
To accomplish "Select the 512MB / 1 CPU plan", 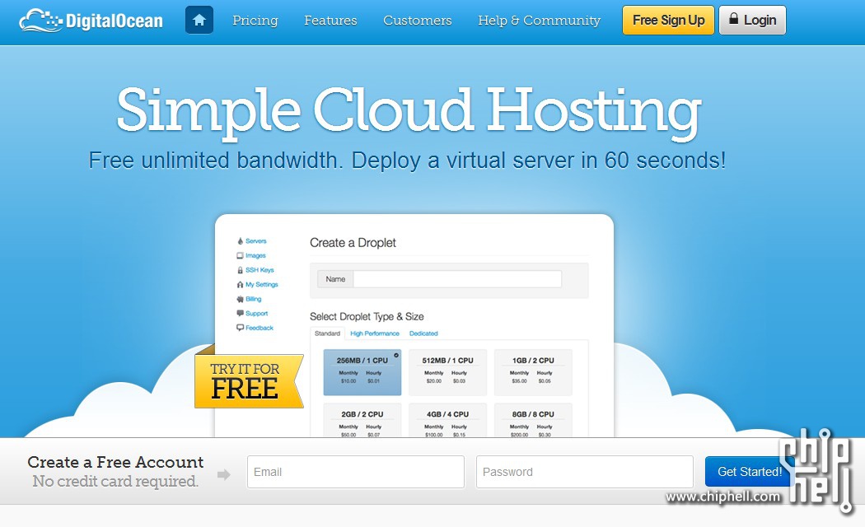I will (447, 372).
